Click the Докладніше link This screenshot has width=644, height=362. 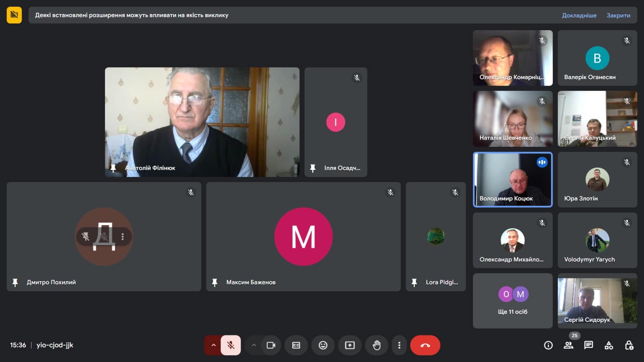(579, 15)
